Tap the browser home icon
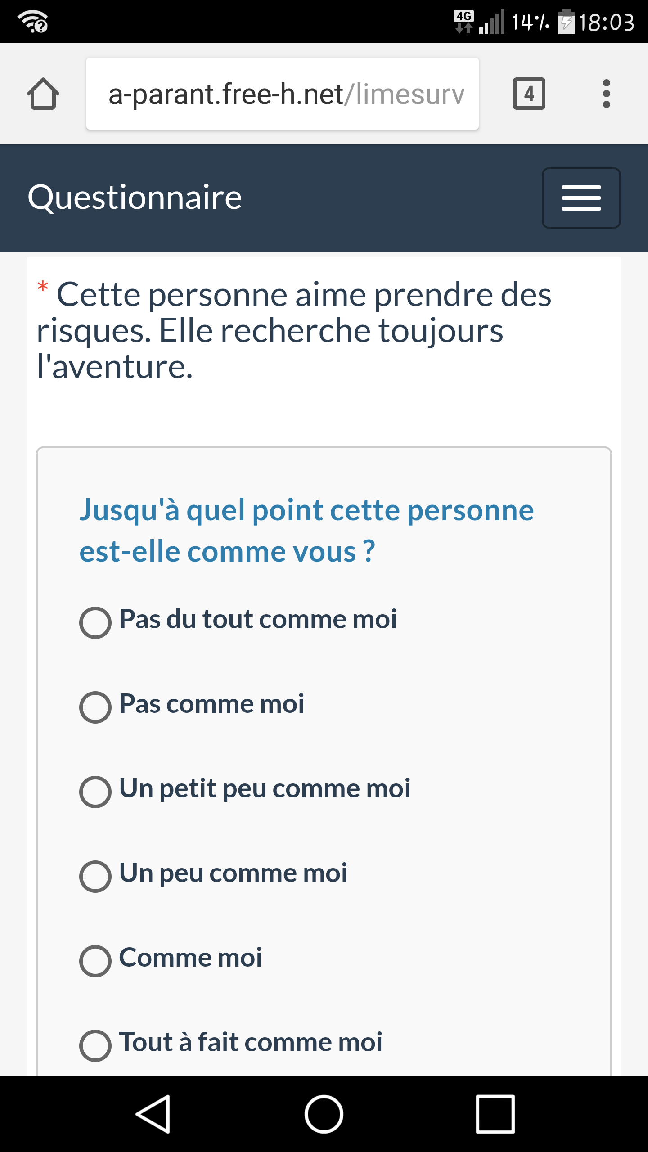This screenshot has width=648, height=1152. [x=43, y=94]
